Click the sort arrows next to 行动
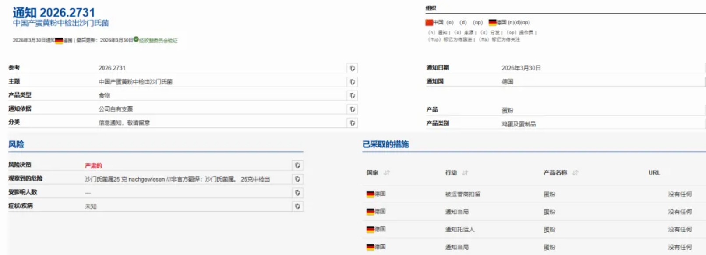 pyautogui.click(x=465, y=173)
